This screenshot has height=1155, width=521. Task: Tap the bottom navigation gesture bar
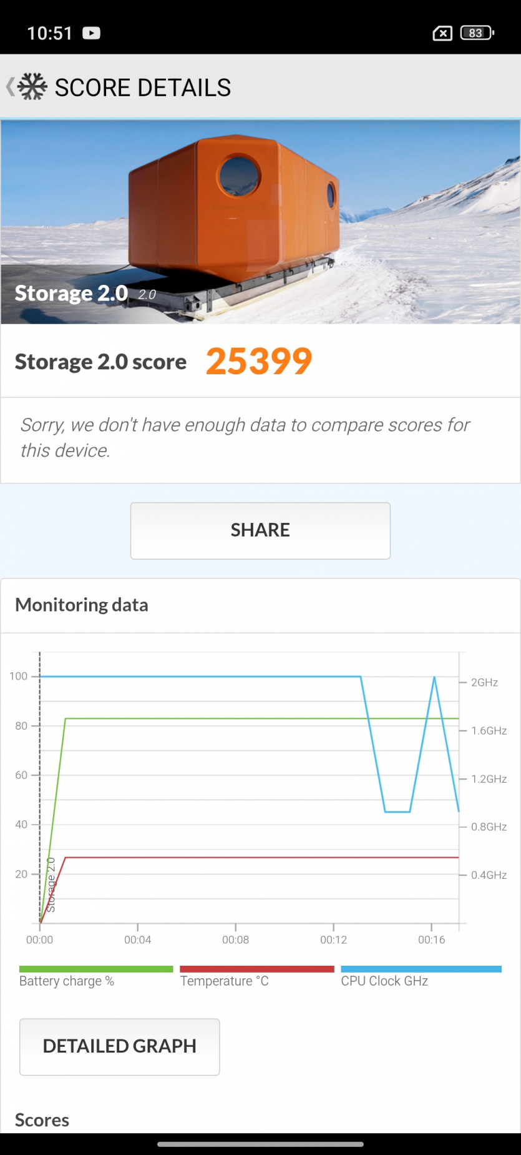pyautogui.click(x=260, y=1144)
